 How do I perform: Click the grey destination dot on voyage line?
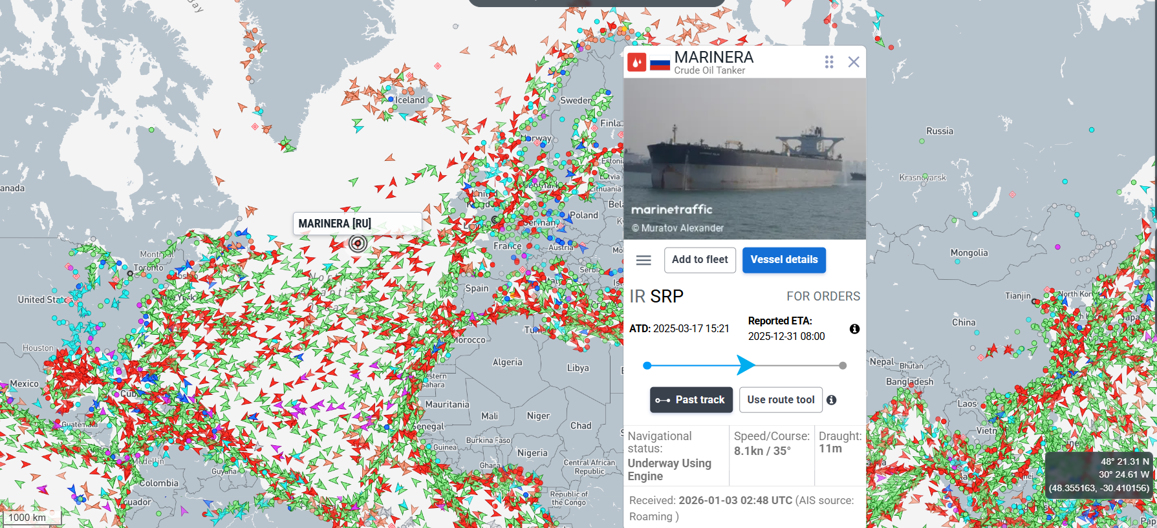pos(843,366)
